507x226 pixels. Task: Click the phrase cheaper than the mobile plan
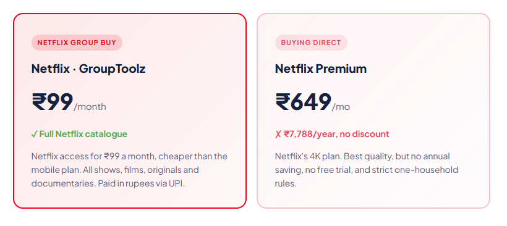pyautogui.click(x=129, y=163)
